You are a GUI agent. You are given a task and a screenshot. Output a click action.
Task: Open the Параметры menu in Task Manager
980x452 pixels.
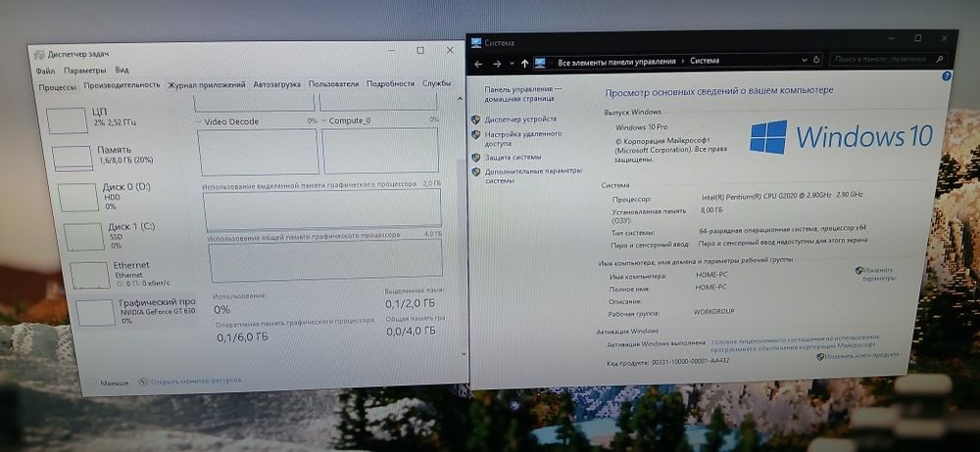tap(84, 70)
